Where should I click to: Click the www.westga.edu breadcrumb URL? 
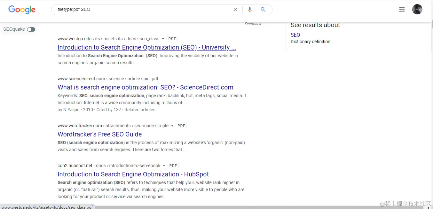click(75, 39)
